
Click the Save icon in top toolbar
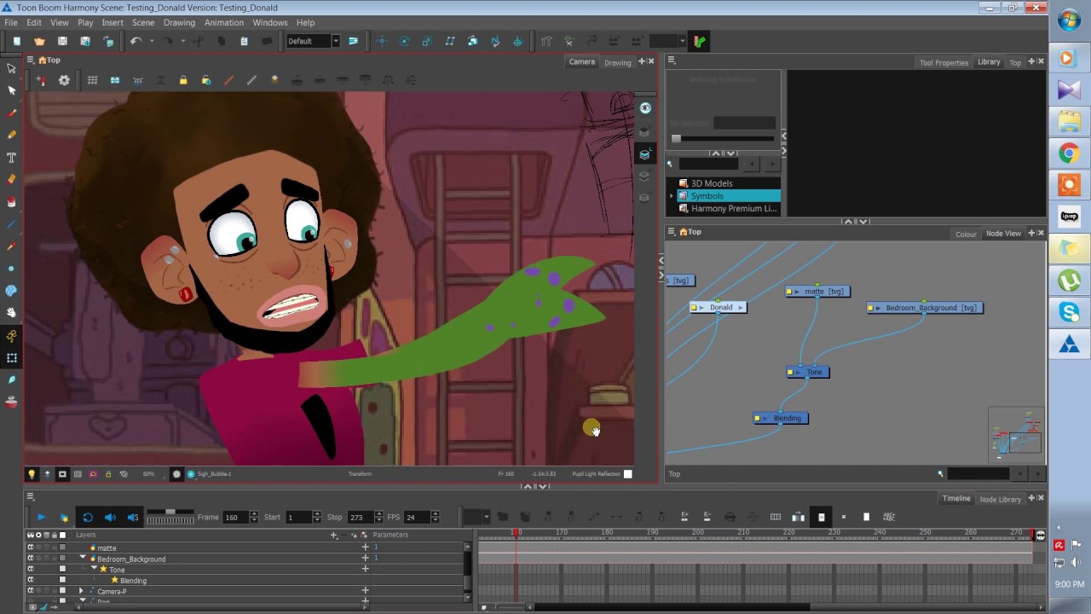(x=62, y=41)
